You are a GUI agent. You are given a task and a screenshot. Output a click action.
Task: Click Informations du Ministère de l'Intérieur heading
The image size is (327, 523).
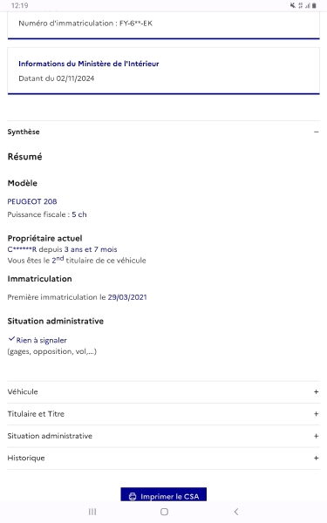tap(89, 64)
